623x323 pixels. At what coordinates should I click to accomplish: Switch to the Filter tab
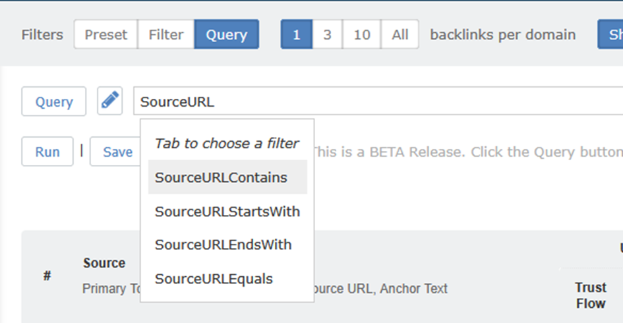coord(165,34)
